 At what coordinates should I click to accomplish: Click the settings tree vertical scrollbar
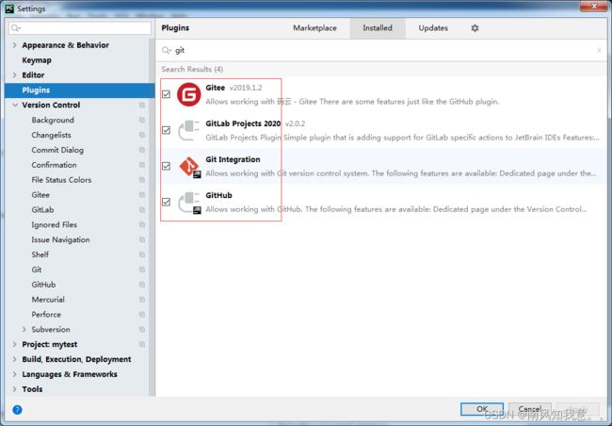[152, 217]
